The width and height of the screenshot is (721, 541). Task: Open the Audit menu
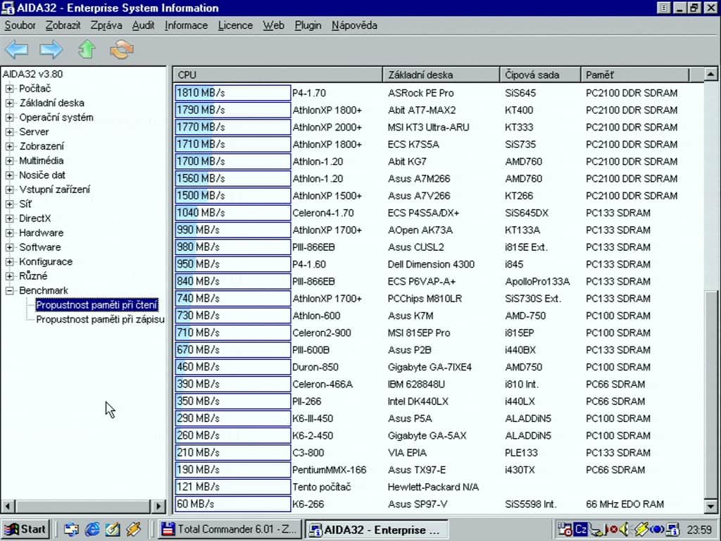pos(144,26)
